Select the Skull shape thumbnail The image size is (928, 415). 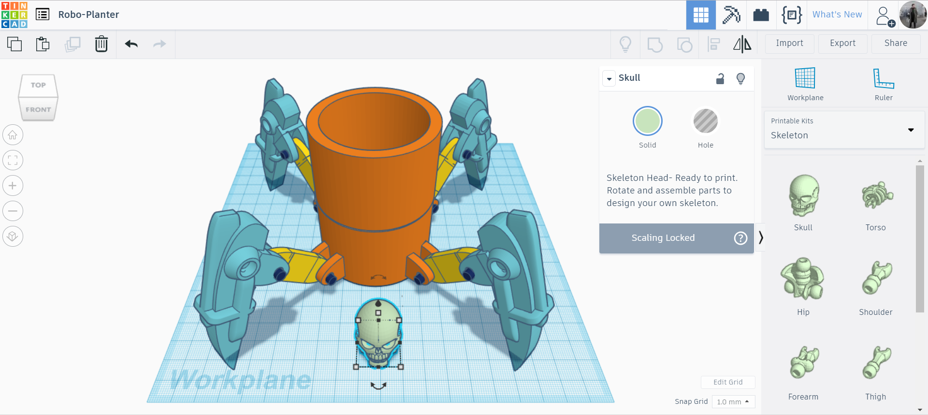(x=804, y=196)
